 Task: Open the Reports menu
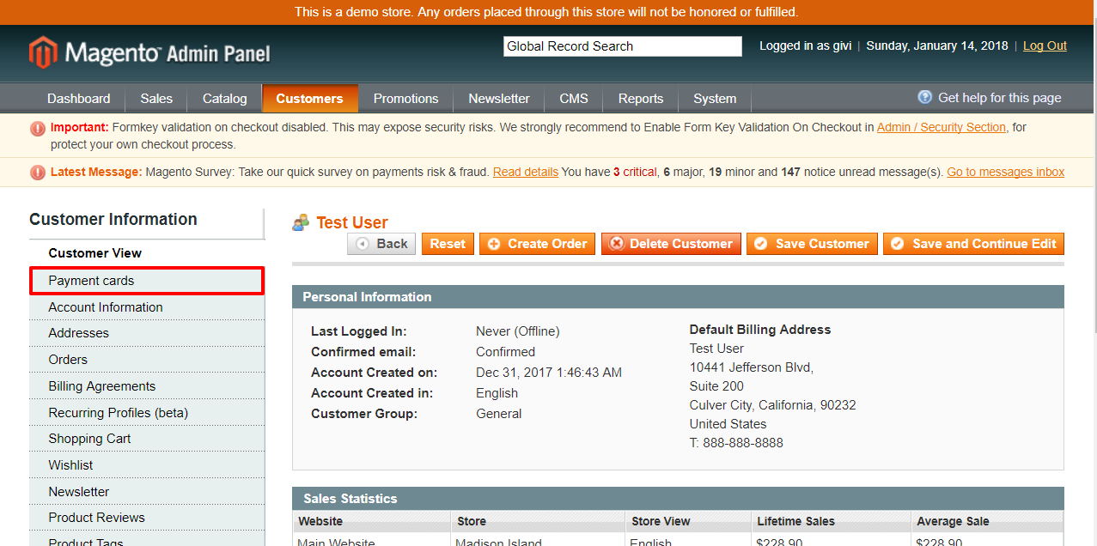pyautogui.click(x=641, y=99)
